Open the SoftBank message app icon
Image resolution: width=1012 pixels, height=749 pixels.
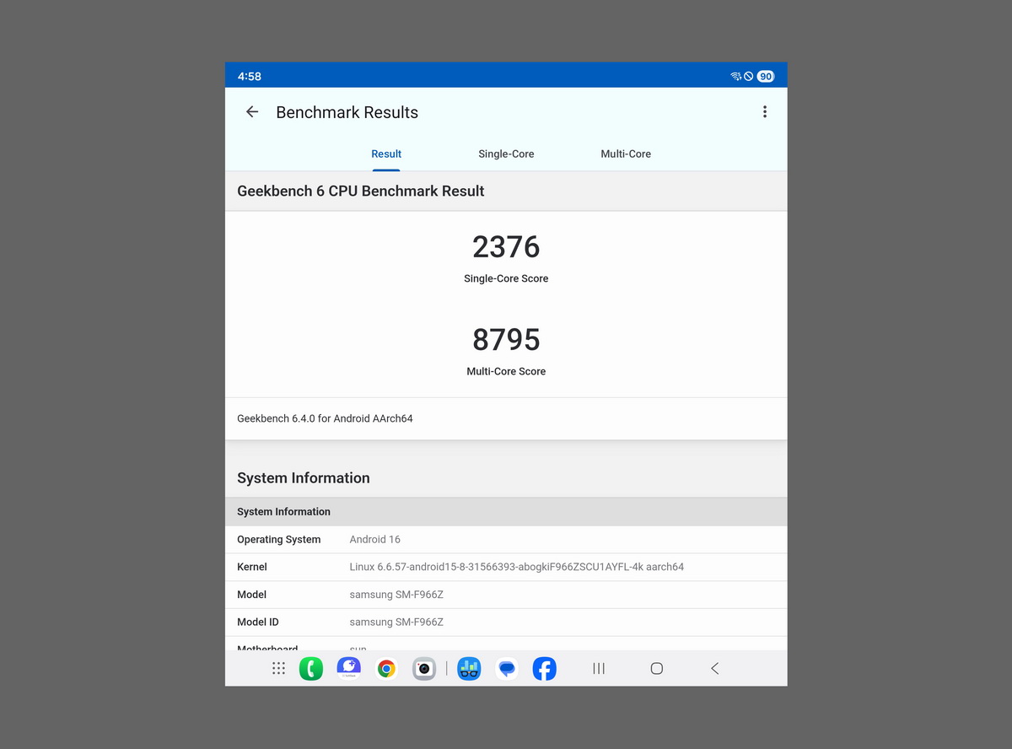(x=349, y=669)
